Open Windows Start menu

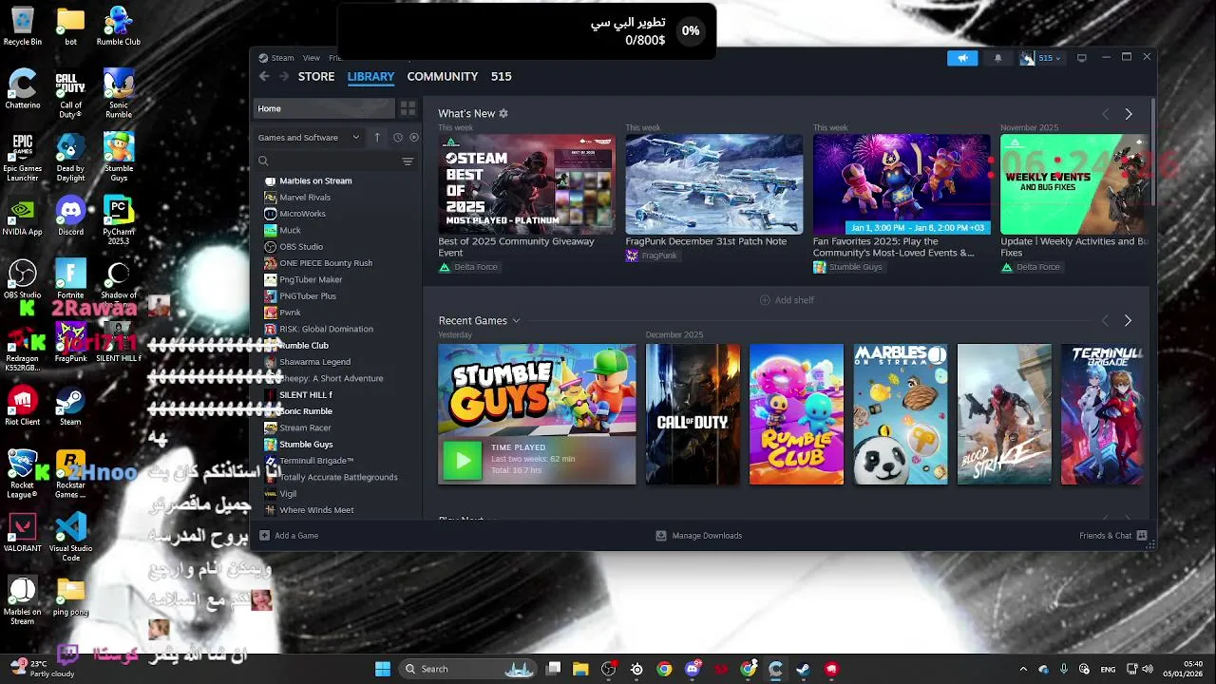pyautogui.click(x=383, y=669)
